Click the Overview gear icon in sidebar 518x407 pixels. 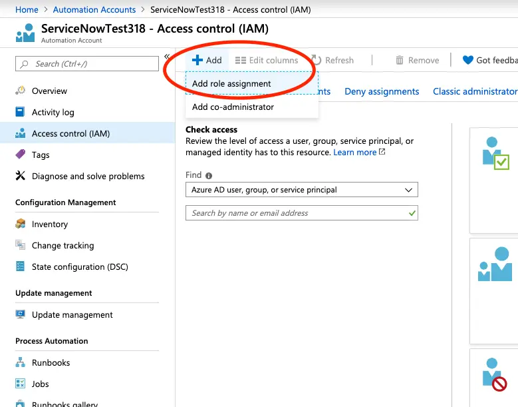click(20, 91)
